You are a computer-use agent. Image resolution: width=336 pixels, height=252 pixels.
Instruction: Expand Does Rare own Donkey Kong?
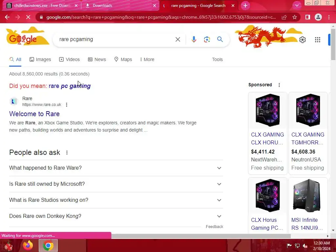(116, 216)
